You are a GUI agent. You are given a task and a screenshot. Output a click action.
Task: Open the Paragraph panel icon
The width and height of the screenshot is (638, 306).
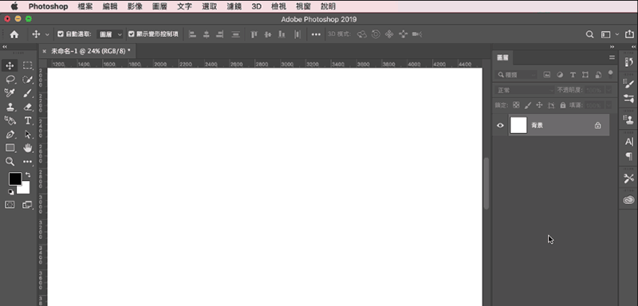628,156
